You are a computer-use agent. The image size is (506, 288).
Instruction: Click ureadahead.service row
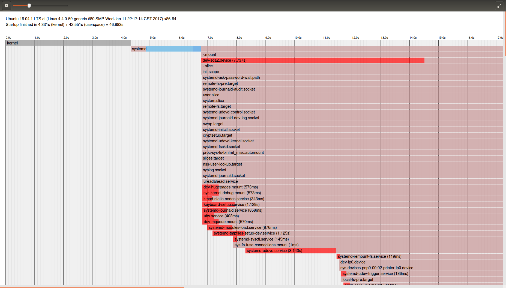(x=352, y=181)
